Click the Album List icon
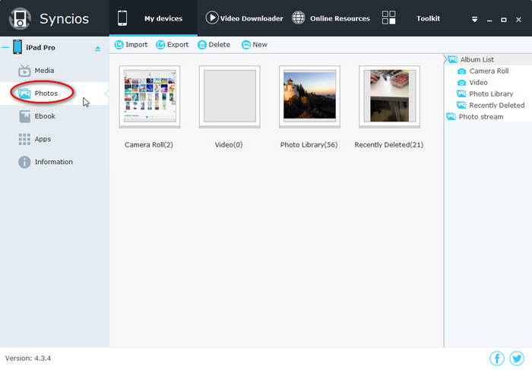This screenshot has width=532, height=370. (453, 60)
